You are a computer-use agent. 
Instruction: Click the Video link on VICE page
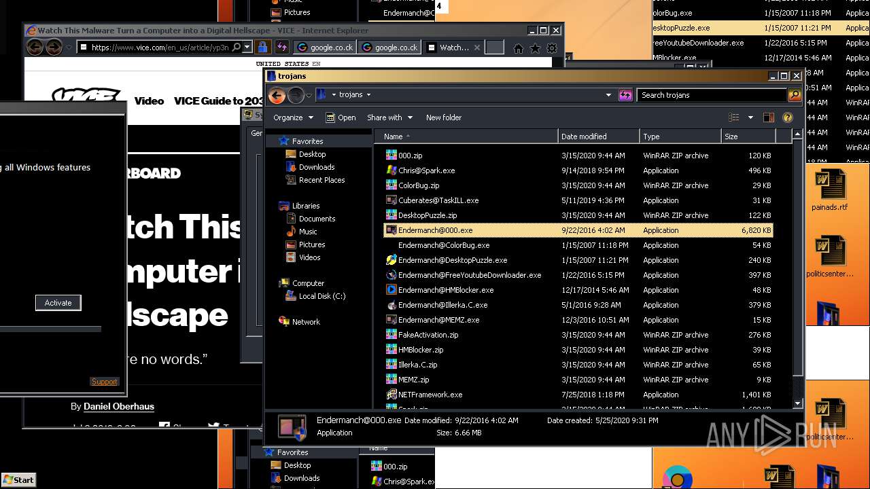(149, 101)
